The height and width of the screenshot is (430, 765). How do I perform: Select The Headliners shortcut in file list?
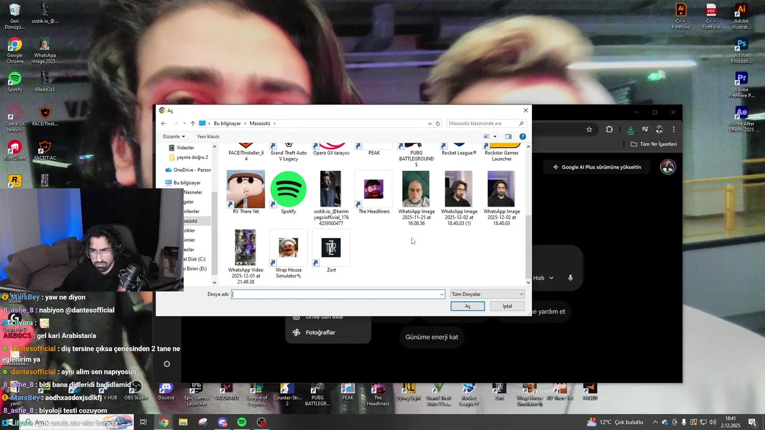(374, 192)
